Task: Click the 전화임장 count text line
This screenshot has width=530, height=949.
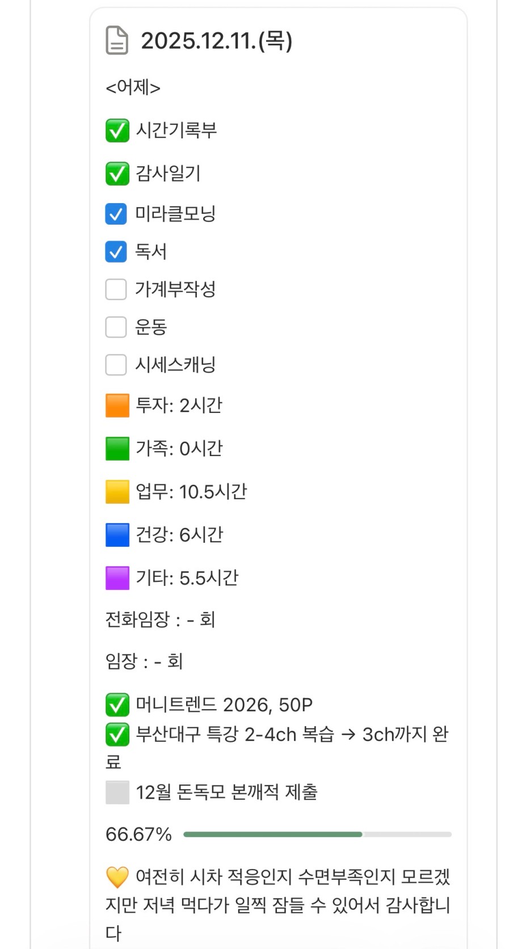Action: tap(160, 619)
